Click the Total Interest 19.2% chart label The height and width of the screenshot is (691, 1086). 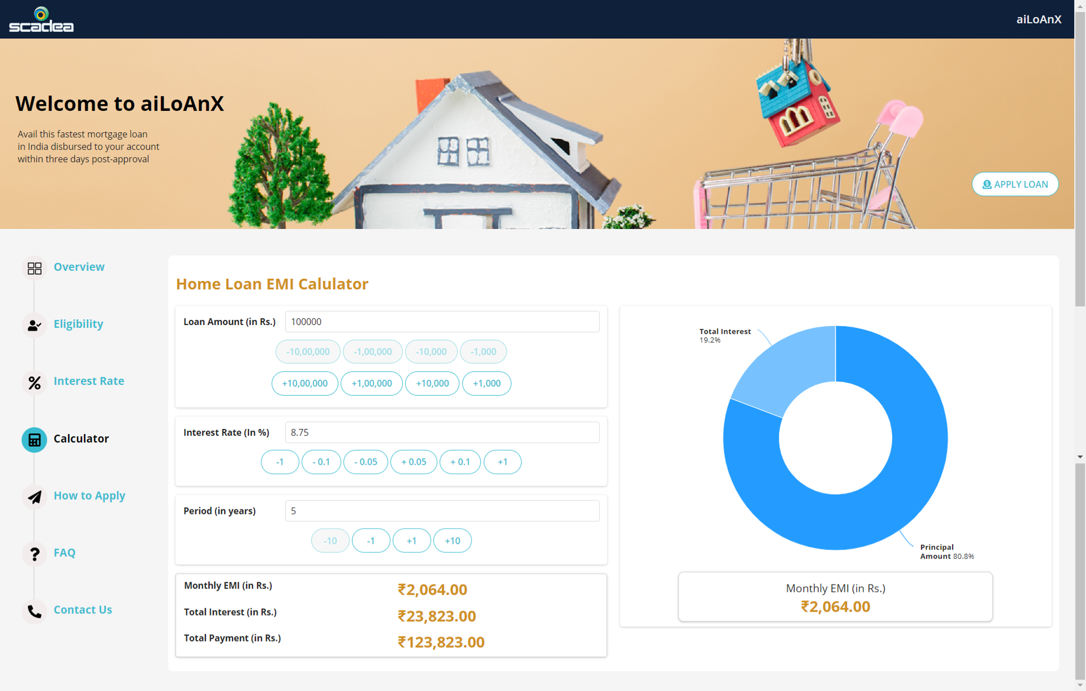coord(725,336)
